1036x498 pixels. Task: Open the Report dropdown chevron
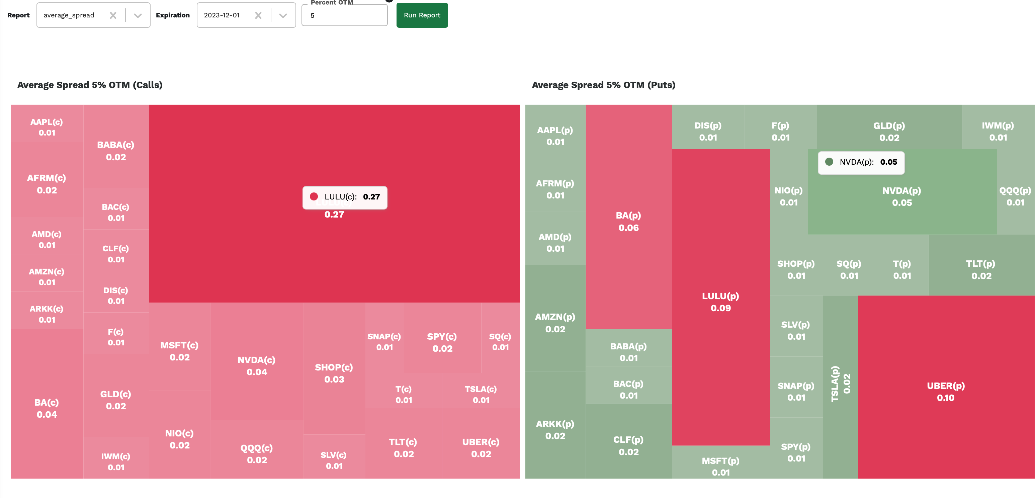coord(138,15)
